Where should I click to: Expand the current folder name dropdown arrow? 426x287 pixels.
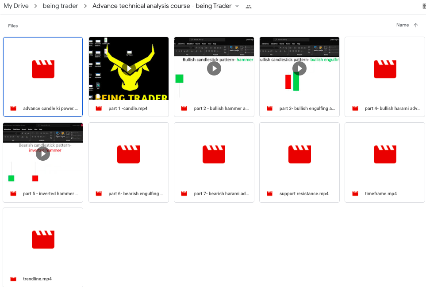click(x=237, y=6)
